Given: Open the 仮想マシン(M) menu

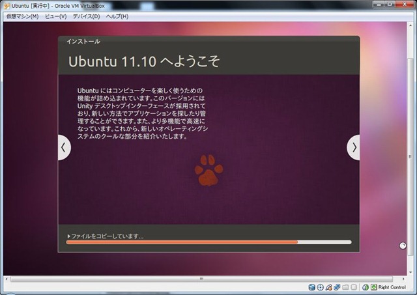Looking at the screenshot, I should tap(22, 16).
